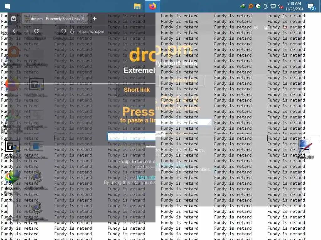Open Windows Security shield tray icon
Screen dimensions: 321x240
(258, 6)
